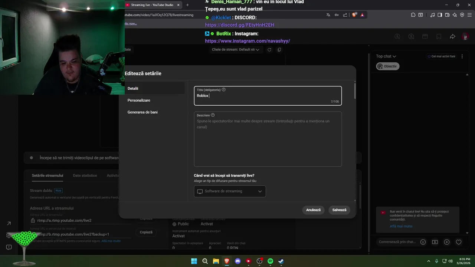
Task: Open Brave Leo AI sparkle icon
Action: point(455,15)
